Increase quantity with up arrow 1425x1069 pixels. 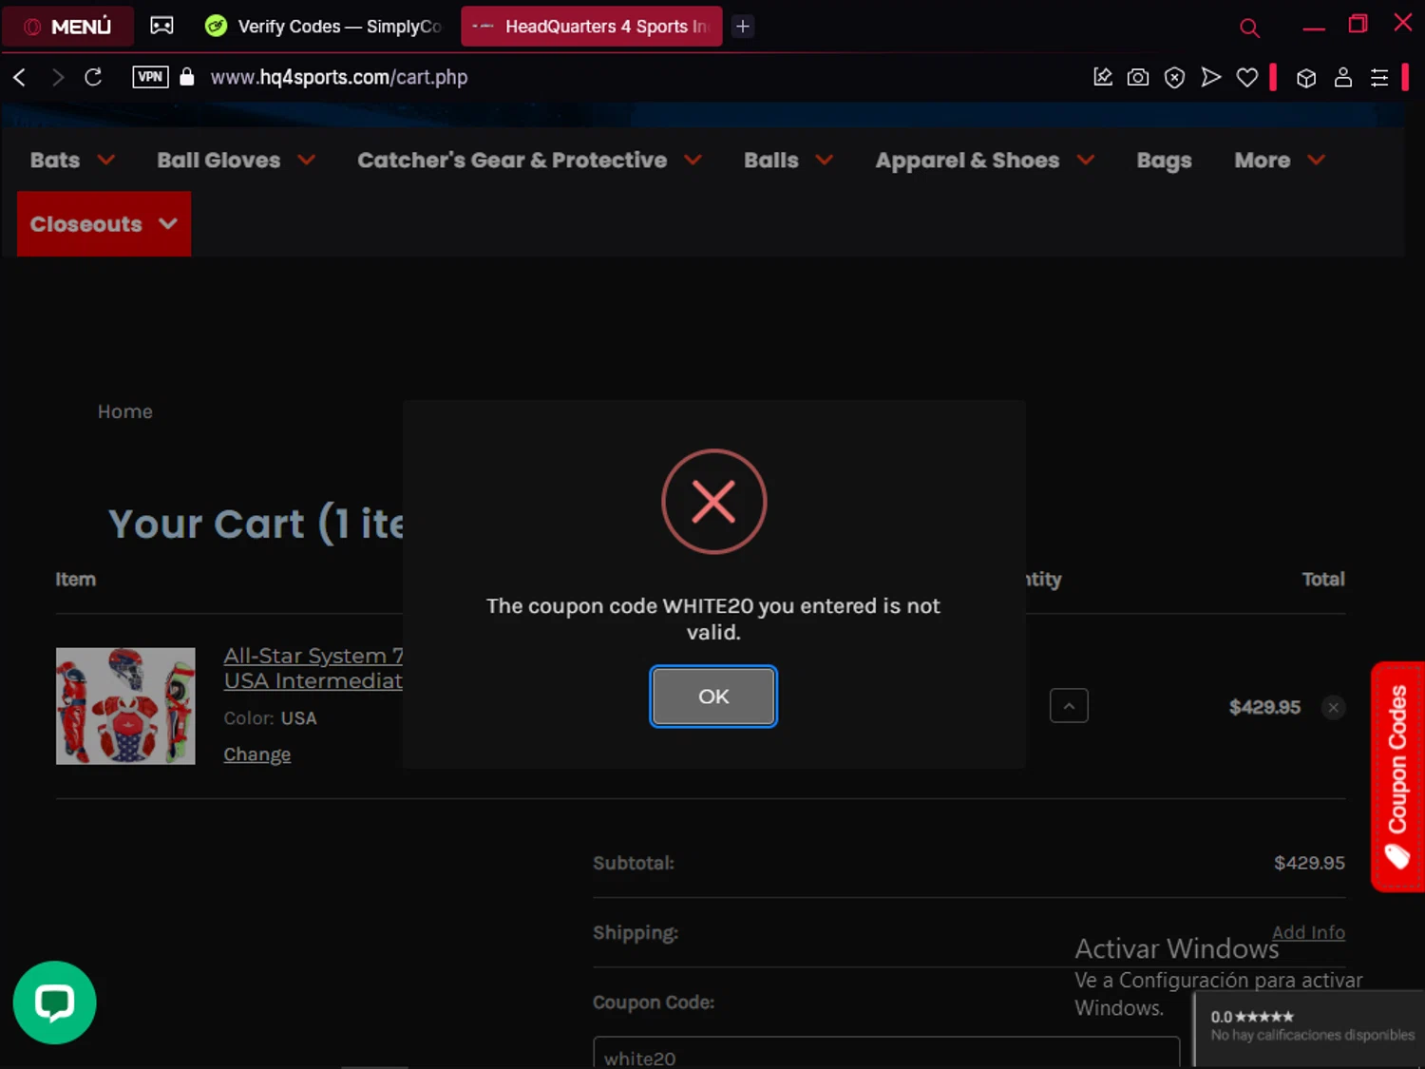click(x=1069, y=706)
